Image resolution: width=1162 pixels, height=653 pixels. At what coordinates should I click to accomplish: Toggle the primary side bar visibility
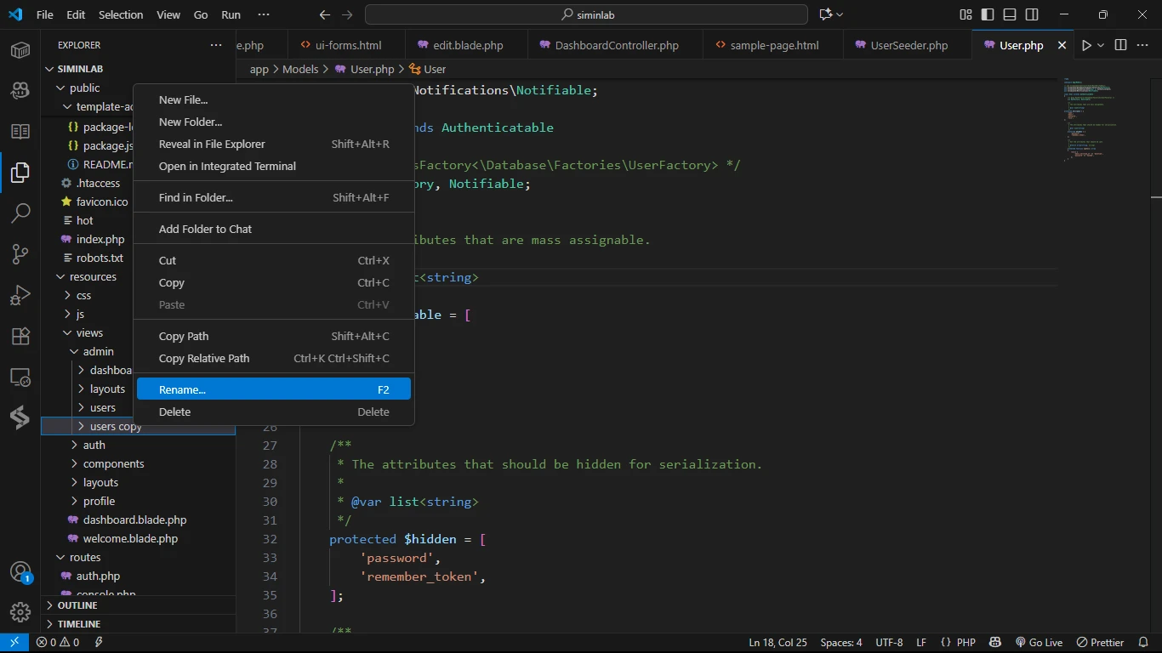pyautogui.click(x=988, y=14)
